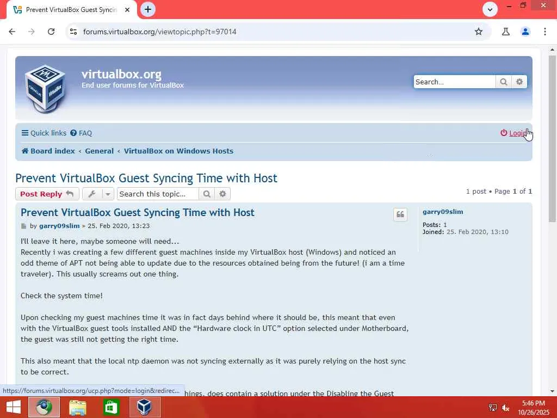Image resolution: width=557 pixels, height=418 pixels.
Task: Click the 'Check the system time!' text
Action: coord(61,296)
